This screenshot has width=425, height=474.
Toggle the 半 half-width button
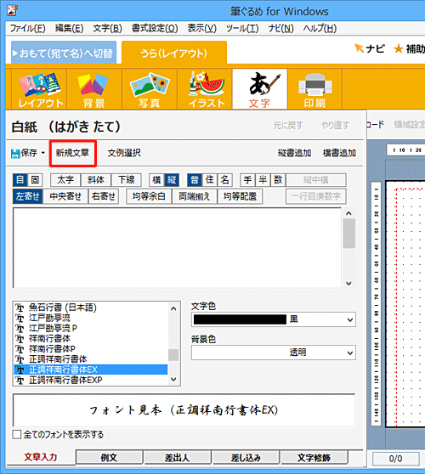263,180
